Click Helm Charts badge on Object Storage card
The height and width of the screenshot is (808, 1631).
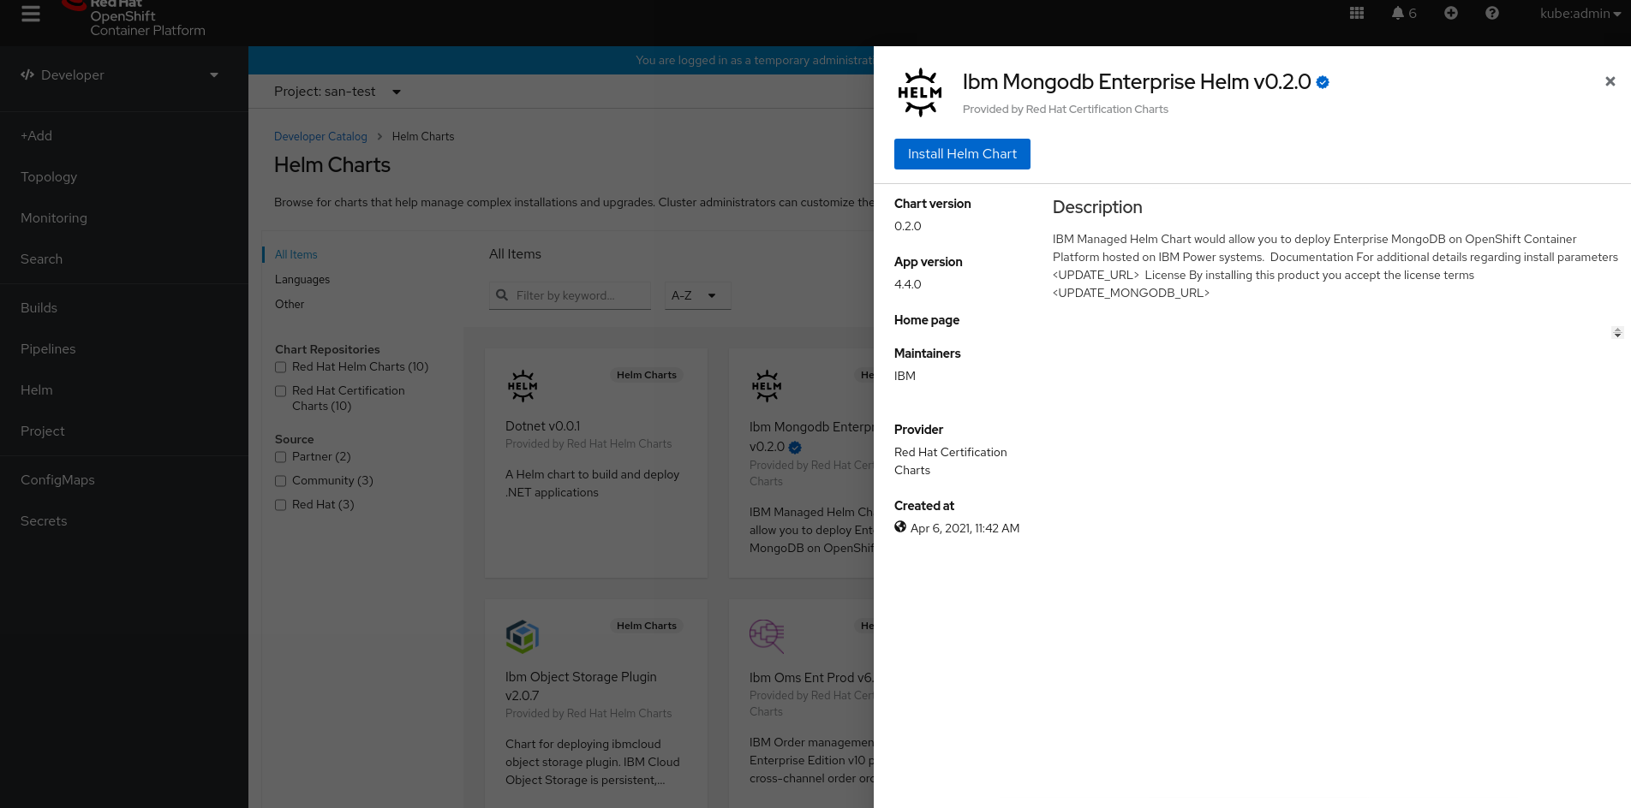647,626
